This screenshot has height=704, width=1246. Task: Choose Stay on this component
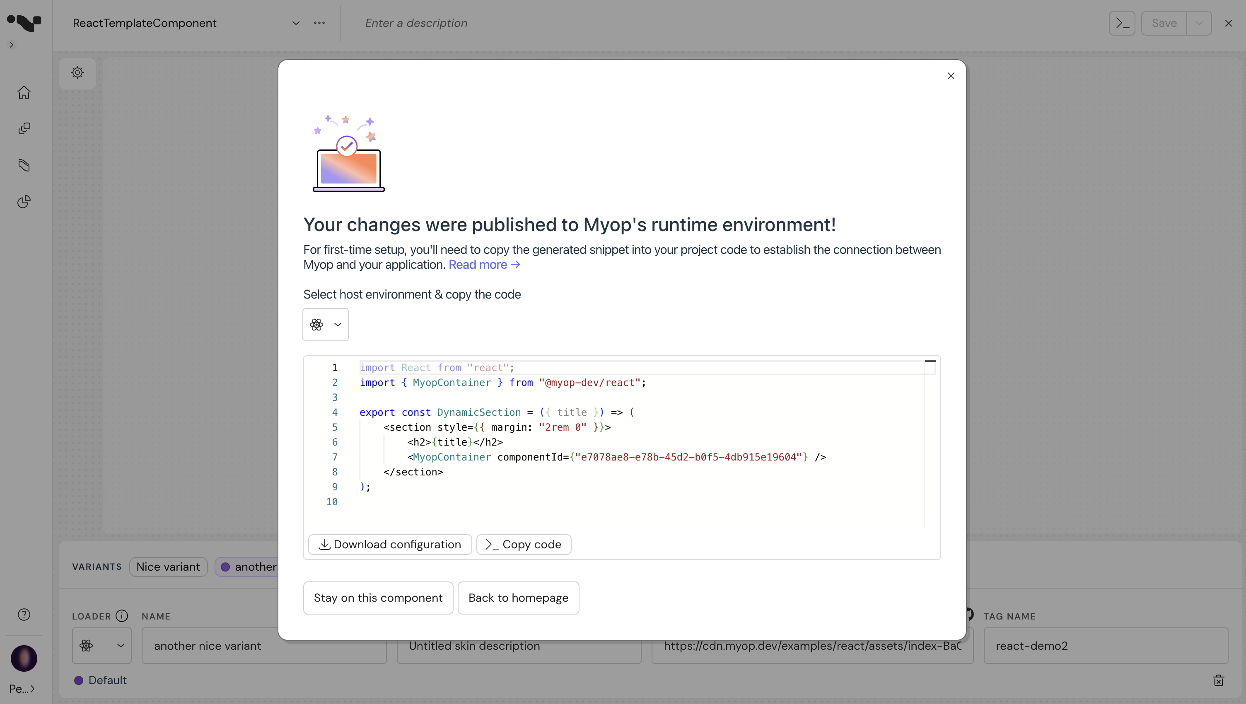(x=378, y=598)
